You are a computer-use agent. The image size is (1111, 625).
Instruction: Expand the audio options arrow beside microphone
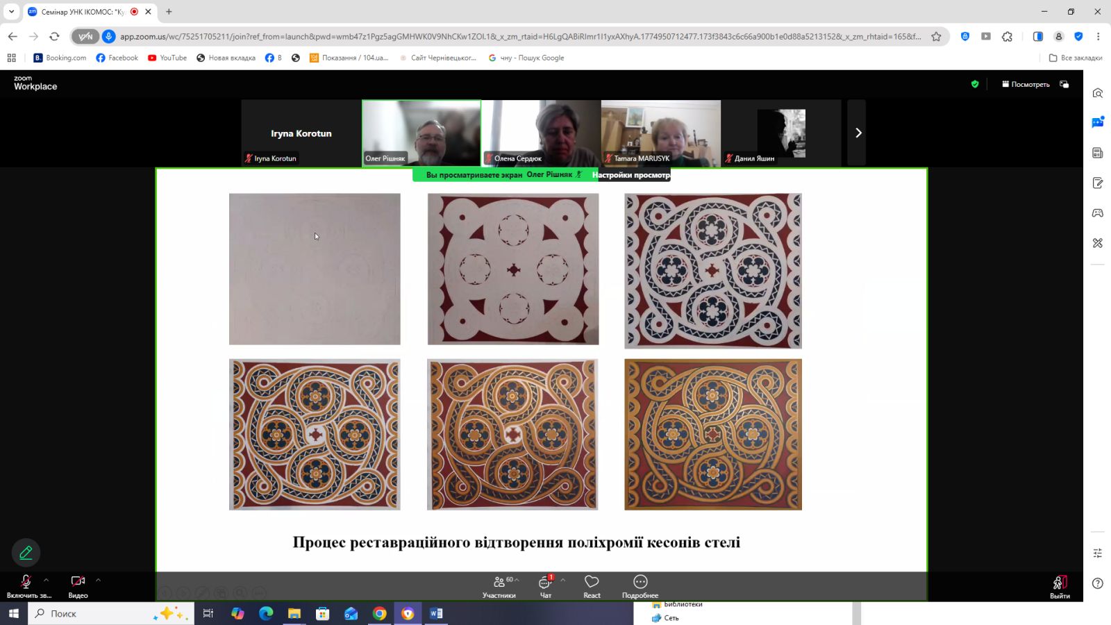[47, 580]
